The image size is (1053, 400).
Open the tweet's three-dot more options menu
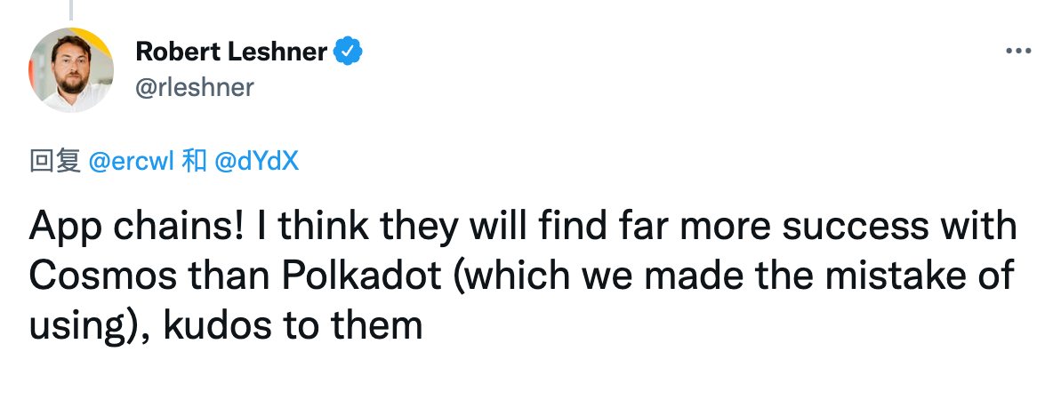coord(1017,52)
